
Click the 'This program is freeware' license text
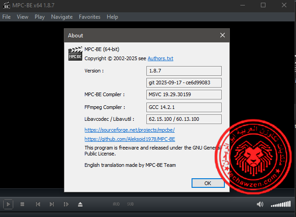152,150
